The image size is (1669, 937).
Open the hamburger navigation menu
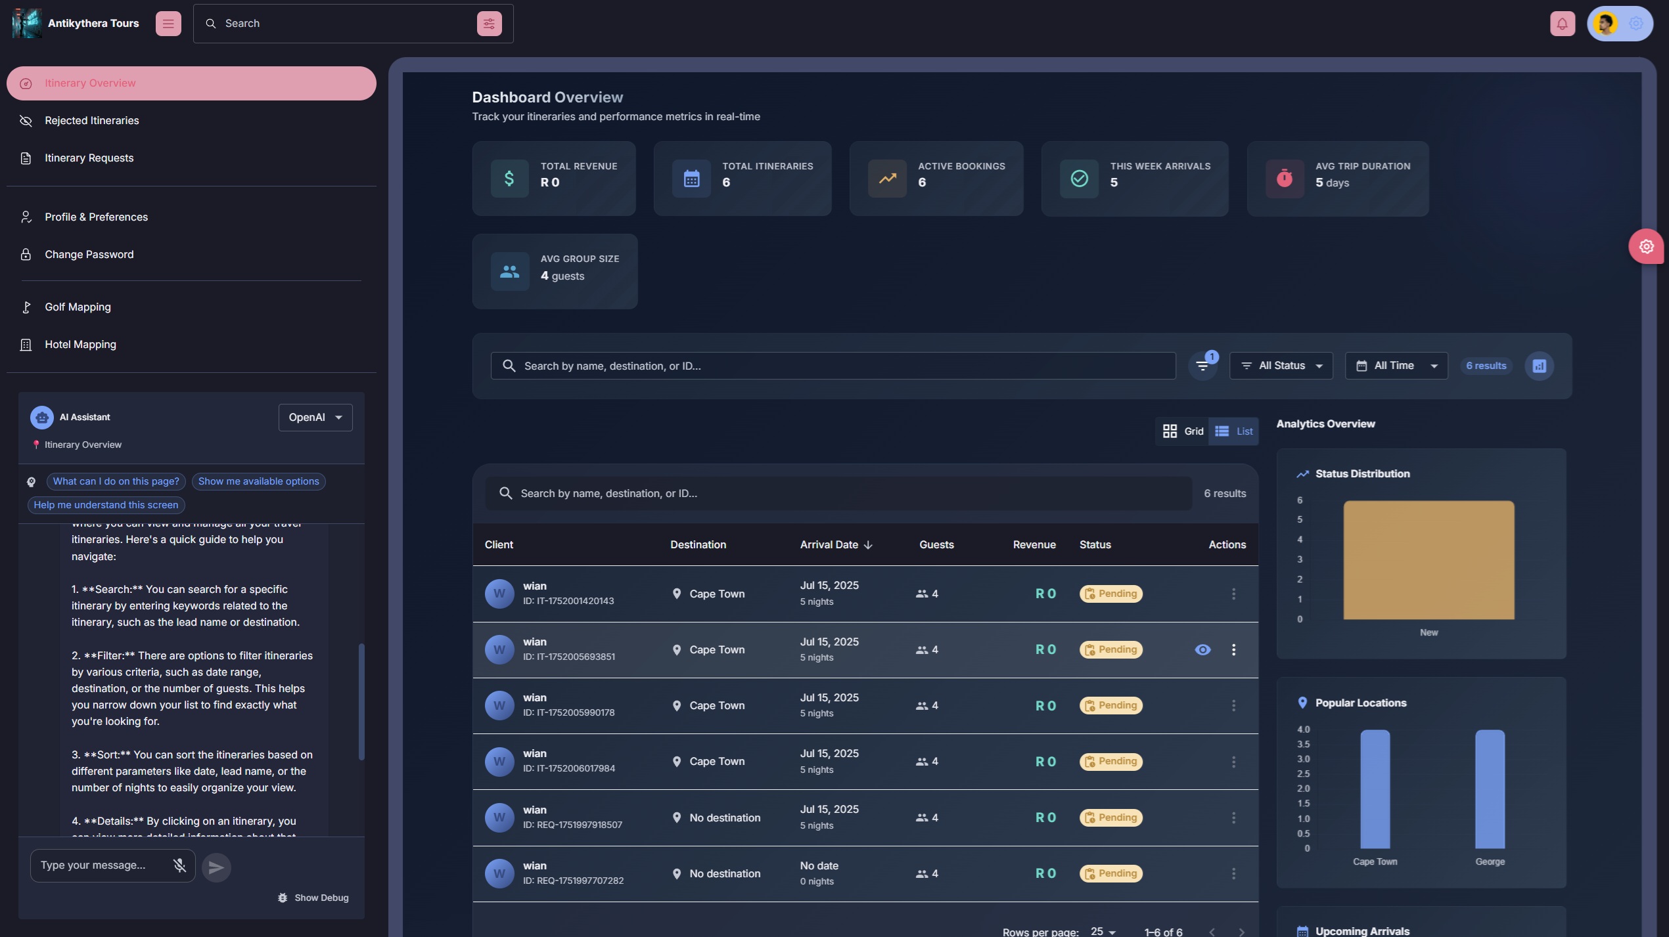[168, 23]
